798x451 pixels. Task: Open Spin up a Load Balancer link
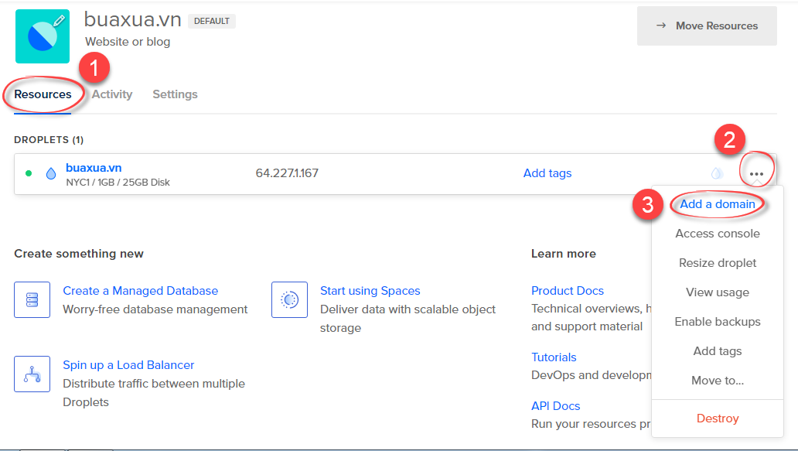(128, 365)
